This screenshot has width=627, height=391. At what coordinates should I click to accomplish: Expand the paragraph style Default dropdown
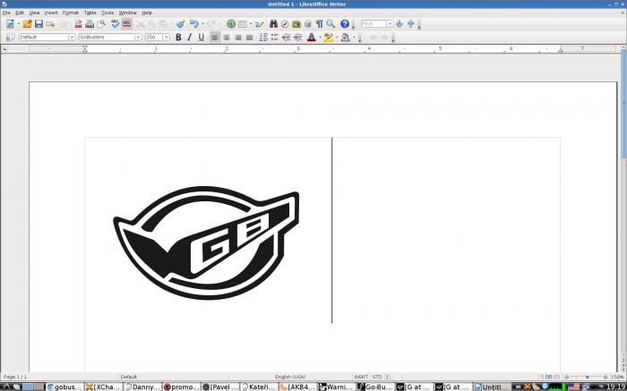(72, 38)
